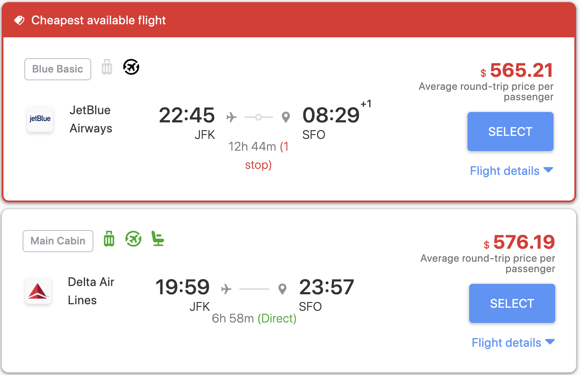Click the price tag icon in red banner
The image size is (580, 375).
19,20
